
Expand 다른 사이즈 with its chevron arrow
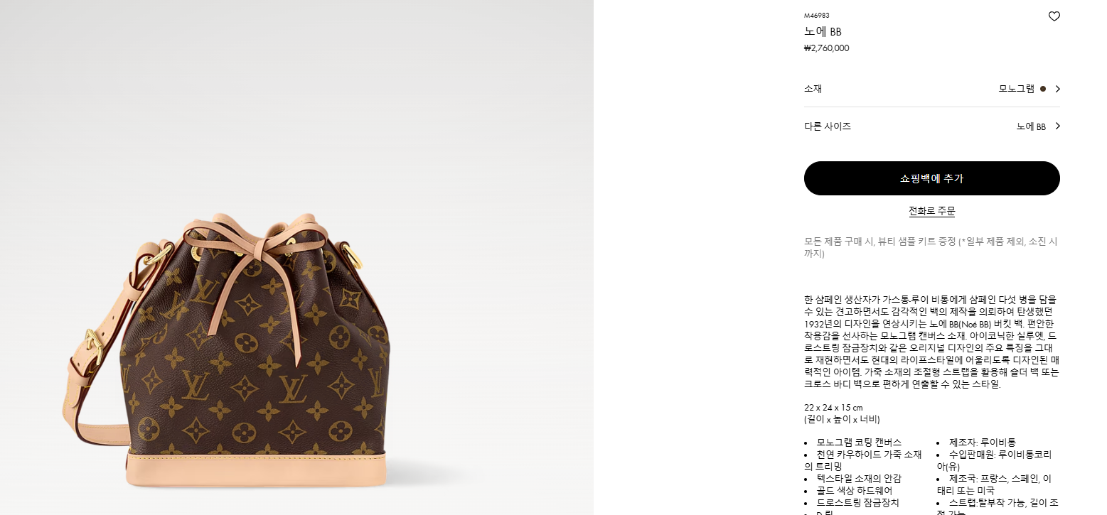tap(1057, 126)
